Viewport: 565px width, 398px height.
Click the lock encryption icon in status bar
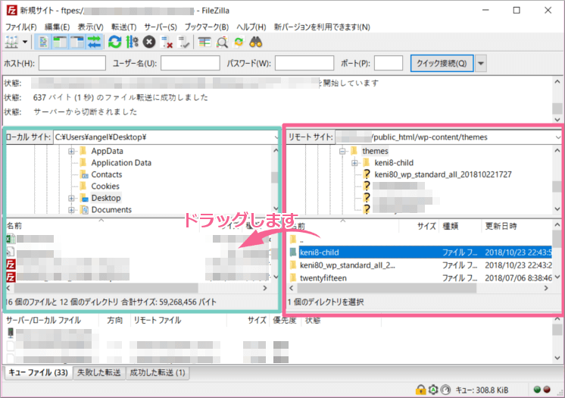(x=420, y=390)
